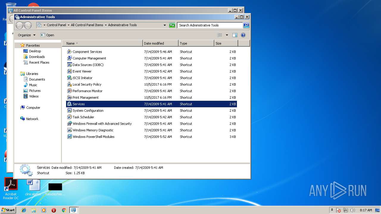The width and height of the screenshot is (381, 214).
Task: Open Videos library
Action: (34, 96)
